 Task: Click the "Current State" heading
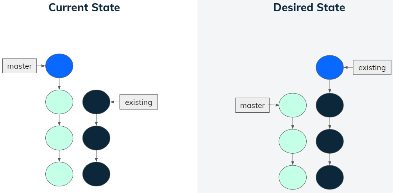click(84, 7)
